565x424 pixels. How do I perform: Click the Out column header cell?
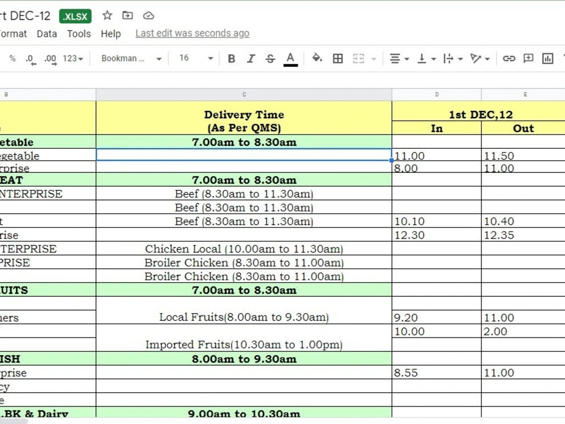523,128
